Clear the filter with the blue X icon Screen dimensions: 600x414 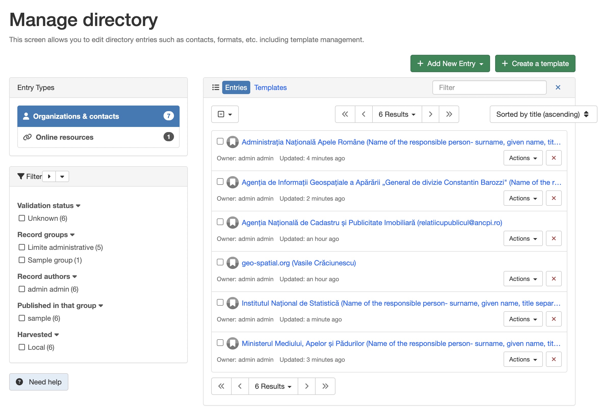[558, 87]
